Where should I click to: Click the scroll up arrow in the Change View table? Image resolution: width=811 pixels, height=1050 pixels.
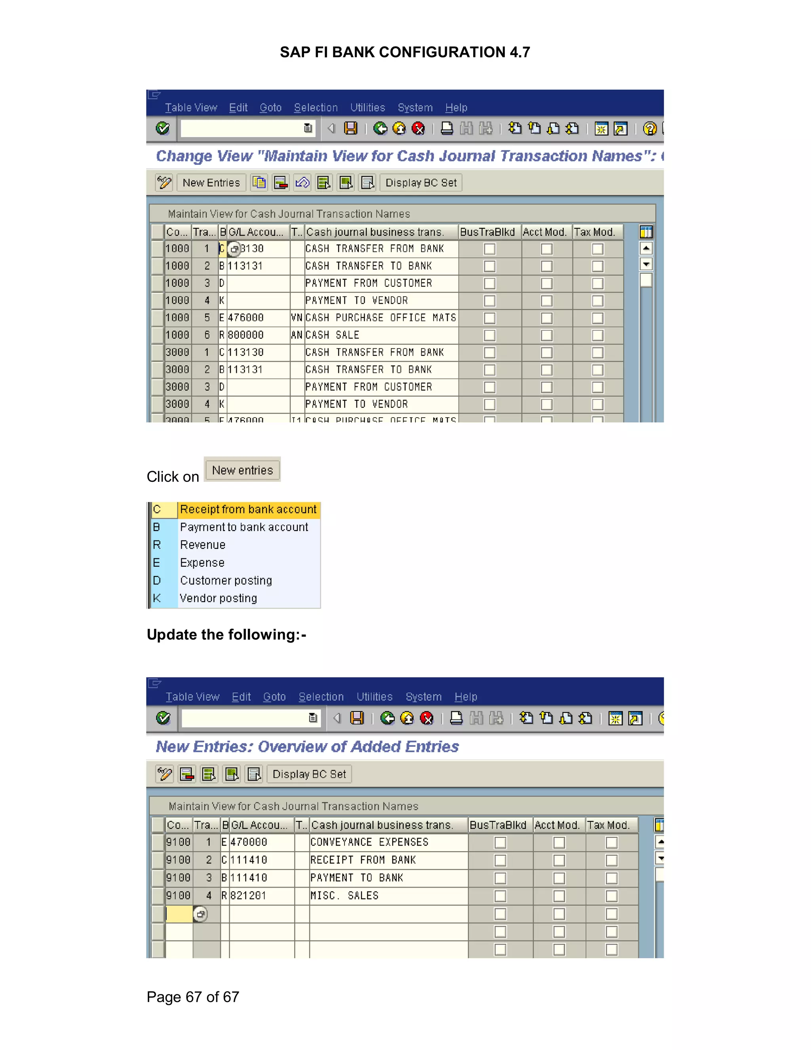646,248
